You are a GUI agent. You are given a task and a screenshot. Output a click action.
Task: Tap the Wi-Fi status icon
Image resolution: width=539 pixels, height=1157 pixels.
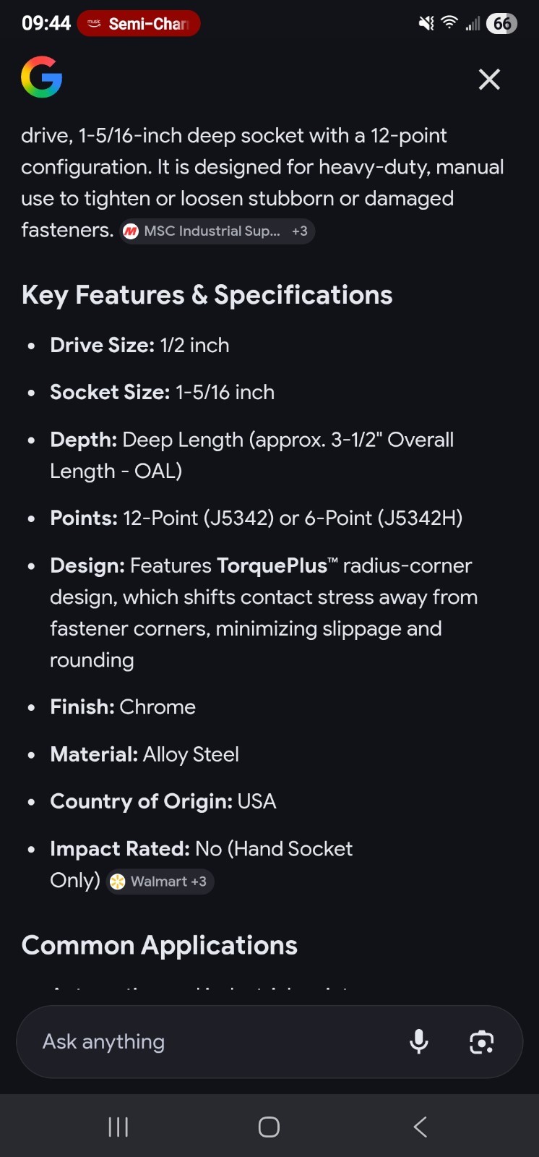pos(449,23)
